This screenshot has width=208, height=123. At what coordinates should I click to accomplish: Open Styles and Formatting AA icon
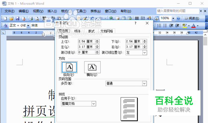[x=6, y=25]
